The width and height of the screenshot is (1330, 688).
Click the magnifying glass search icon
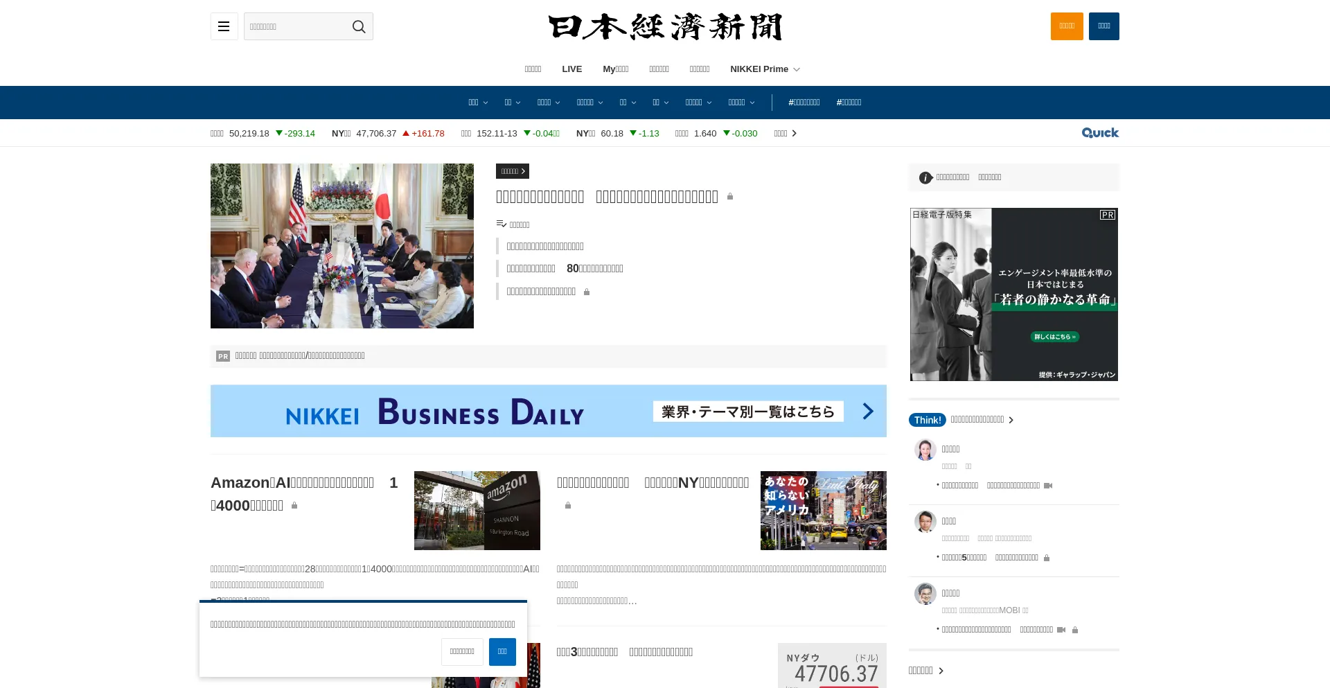[358, 26]
